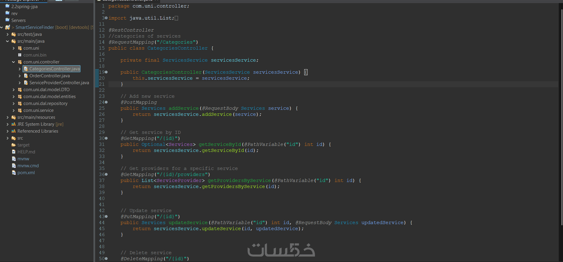Click the "//categories of services" comment
This screenshot has width=563, height=262.
pyautogui.click(x=145, y=36)
